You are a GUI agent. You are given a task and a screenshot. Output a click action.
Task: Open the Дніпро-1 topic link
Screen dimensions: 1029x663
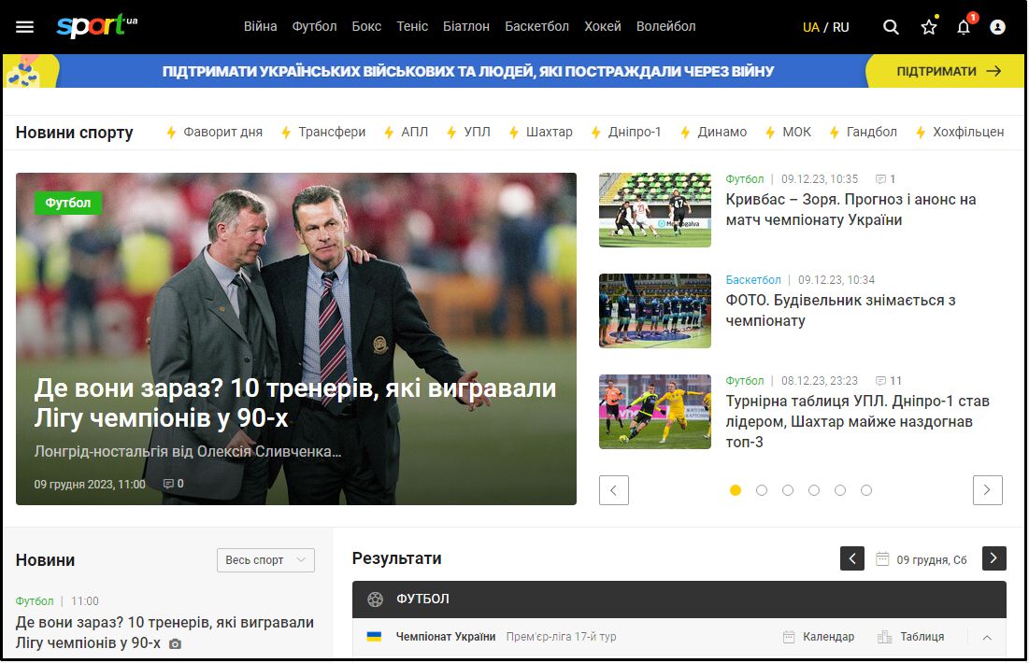coord(635,132)
